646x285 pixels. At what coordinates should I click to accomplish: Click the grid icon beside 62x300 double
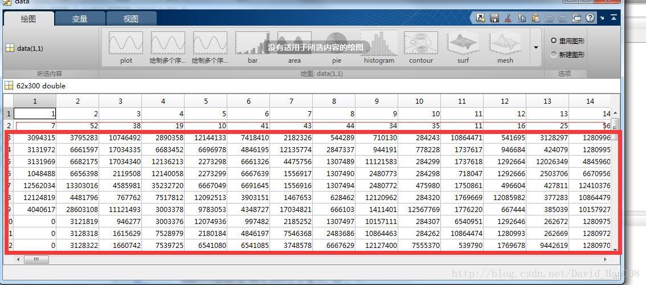tap(9, 86)
